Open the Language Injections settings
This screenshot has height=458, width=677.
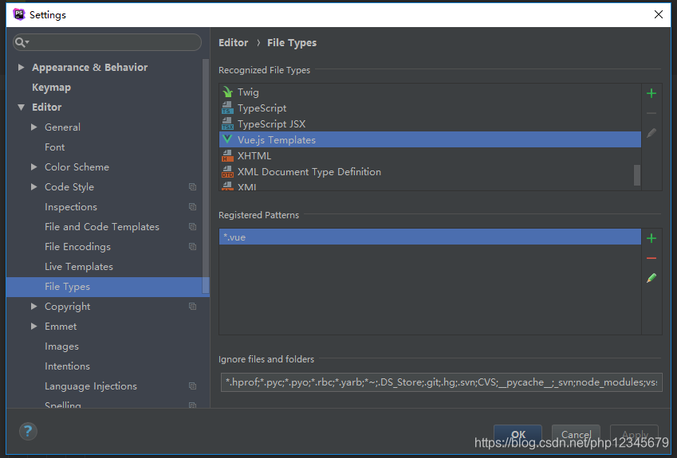(91, 386)
